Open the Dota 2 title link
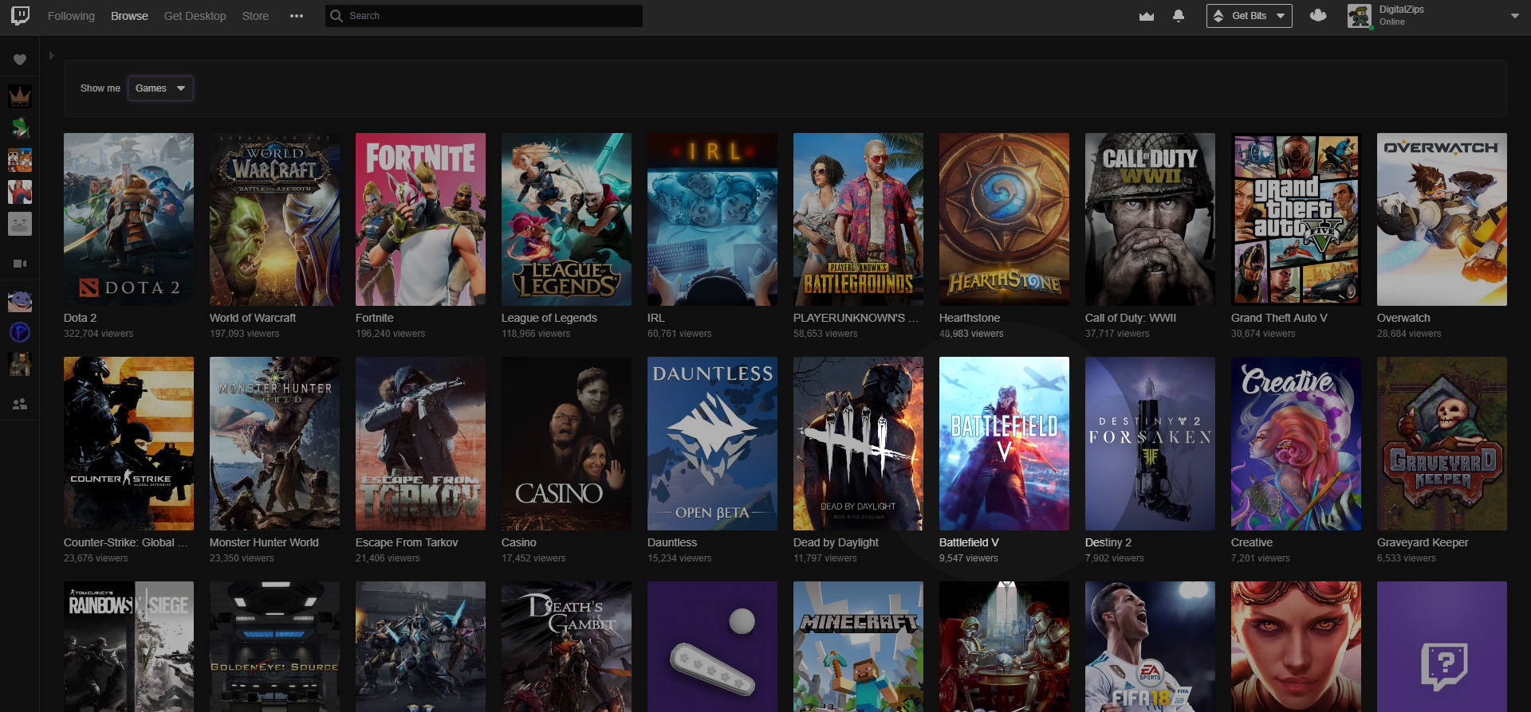This screenshot has height=712, width=1531. click(x=80, y=318)
